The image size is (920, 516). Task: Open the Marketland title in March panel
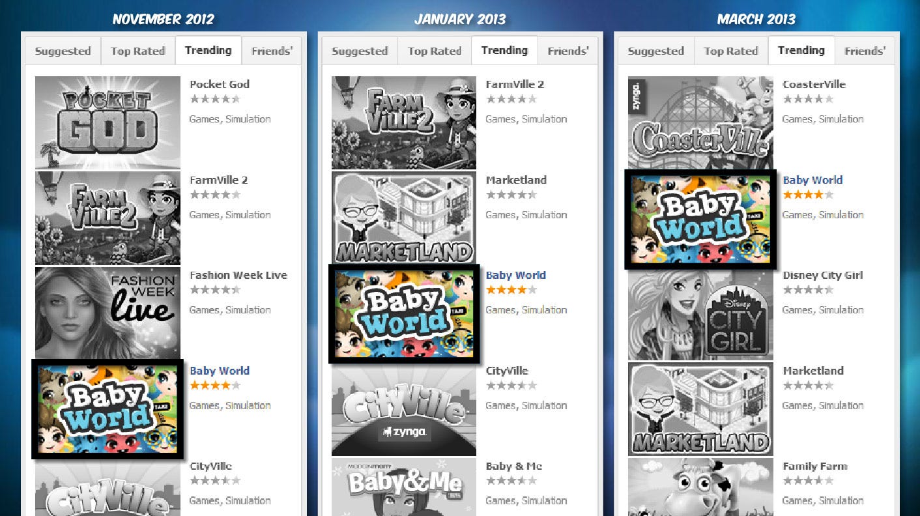pos(813,371)
